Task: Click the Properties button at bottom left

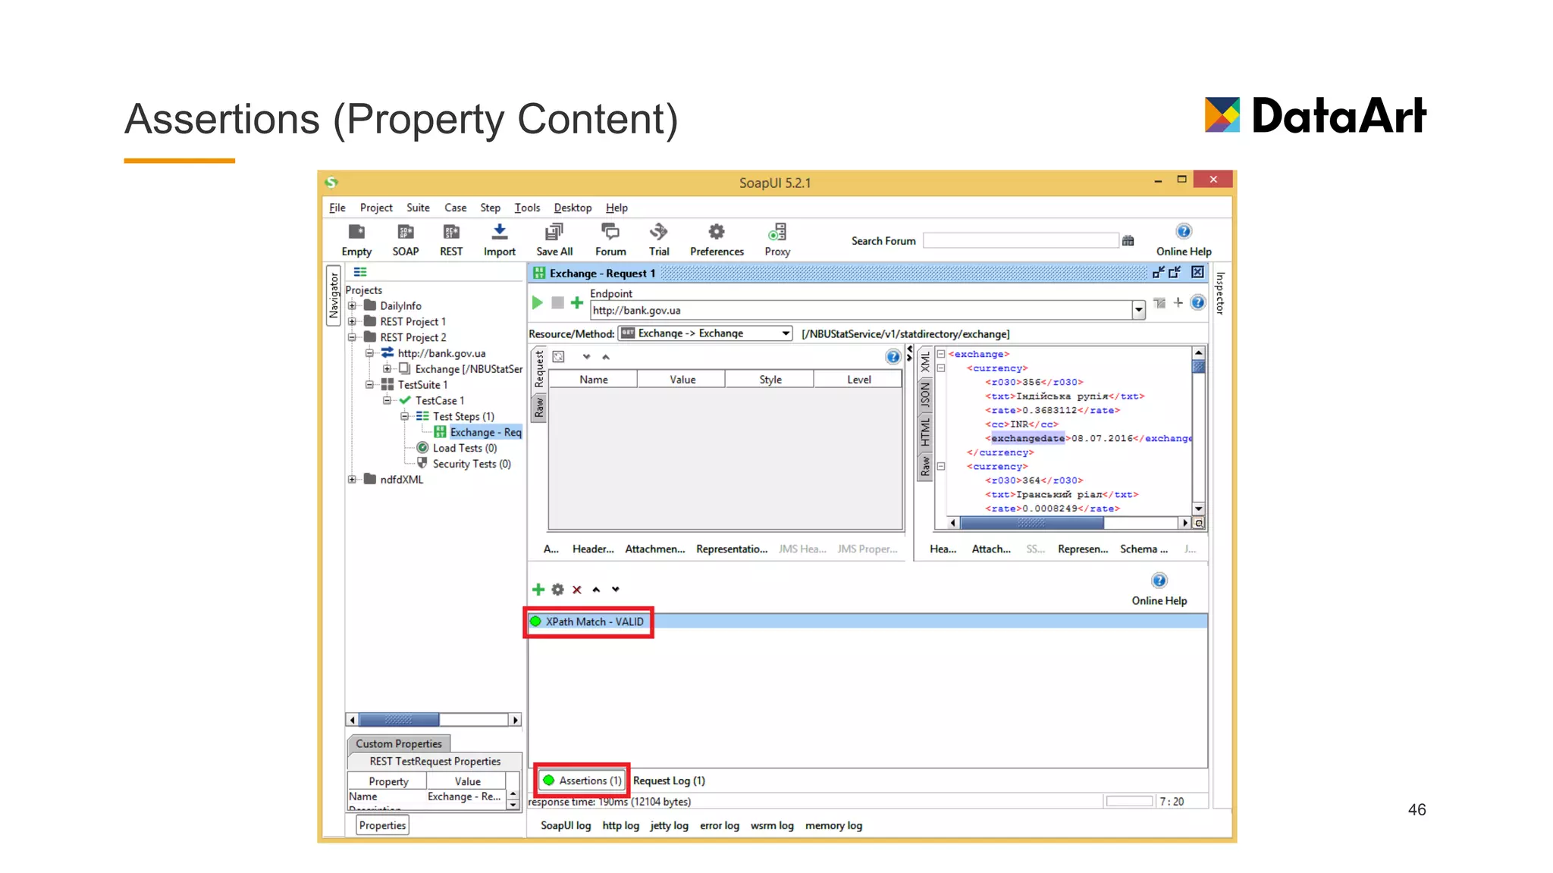Action: pyautogui.click(x=382, y=825)
